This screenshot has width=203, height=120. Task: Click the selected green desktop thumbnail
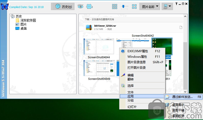click(162, 46)
